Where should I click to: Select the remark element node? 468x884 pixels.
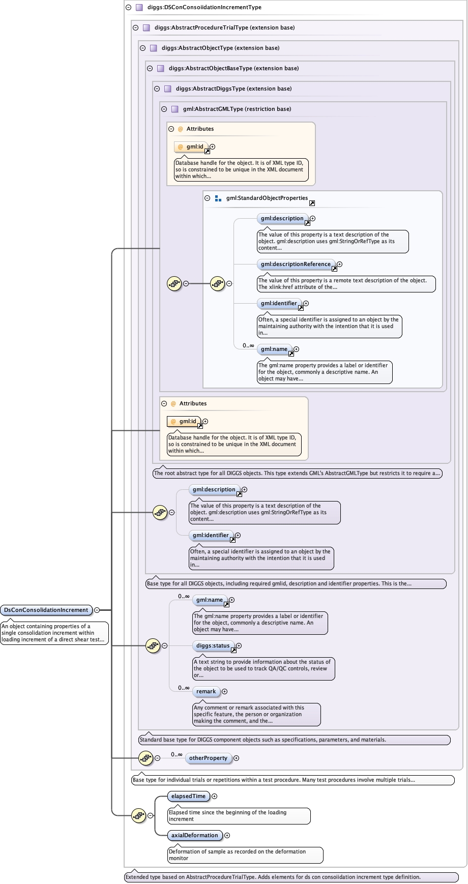pos(206,691)
